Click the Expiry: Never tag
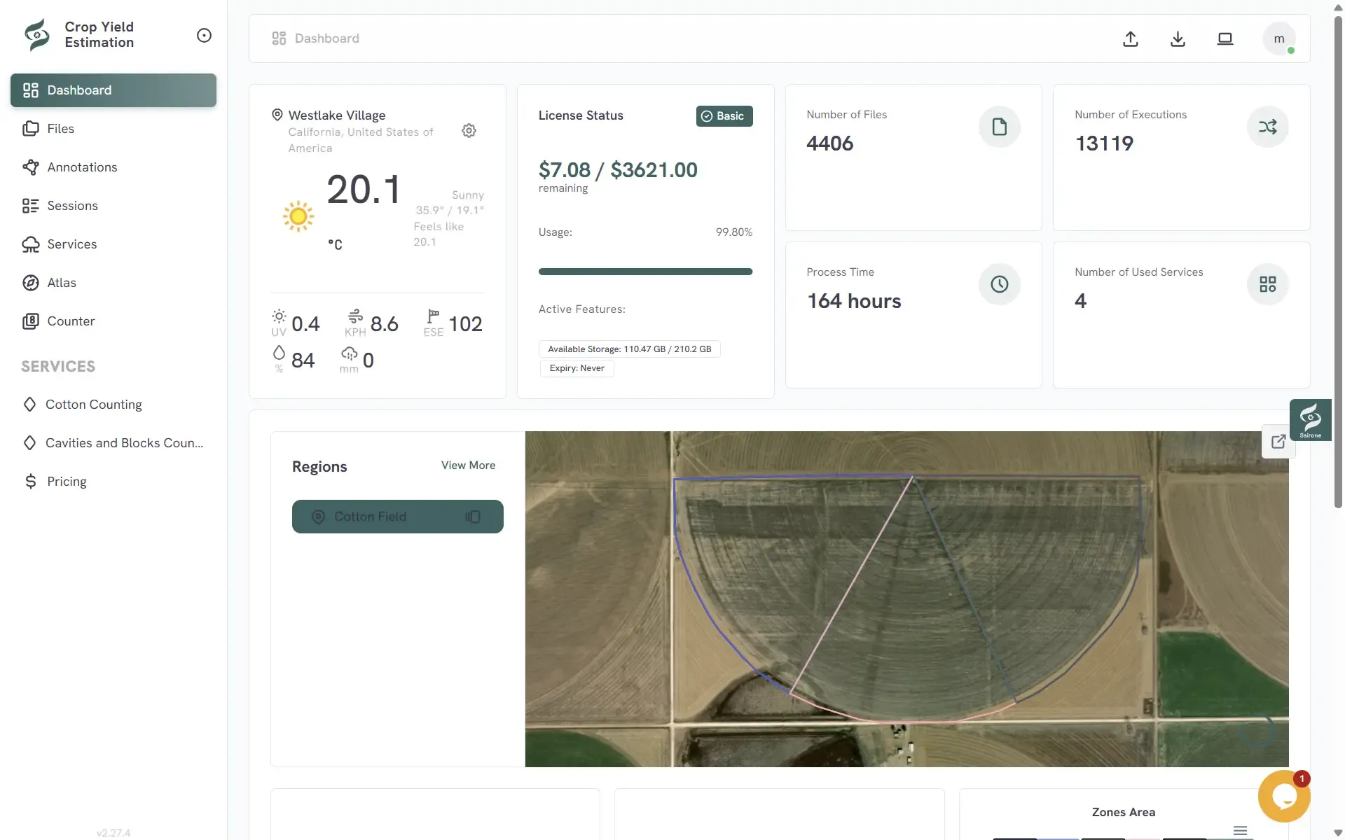The height and width of the screenshot is (840, 1345). pos(577,368)
